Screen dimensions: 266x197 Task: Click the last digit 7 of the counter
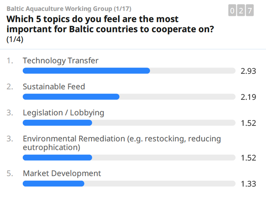coord(250,10)
